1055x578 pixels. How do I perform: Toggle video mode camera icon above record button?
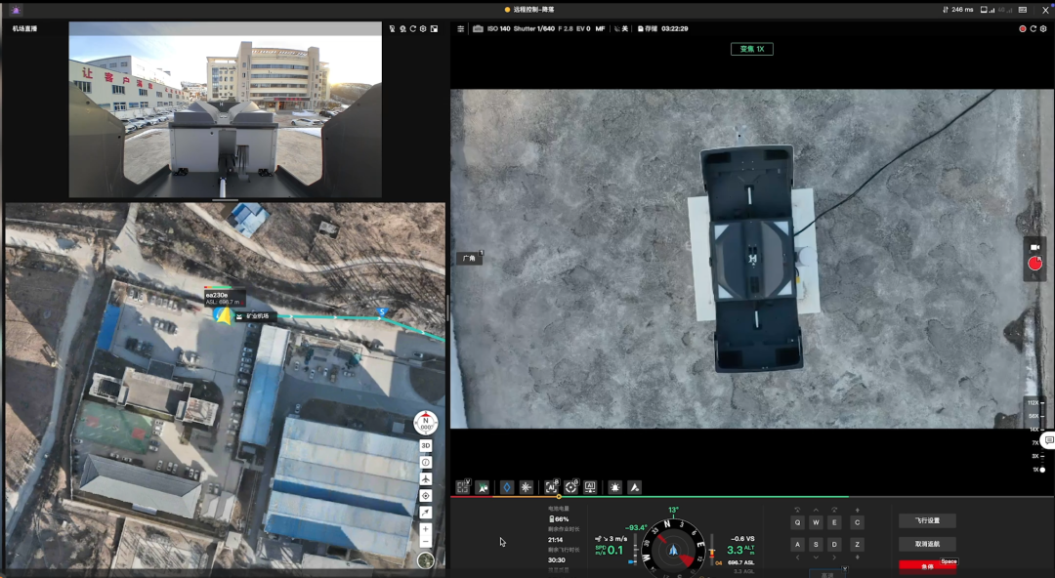[x=1034, y=248]
